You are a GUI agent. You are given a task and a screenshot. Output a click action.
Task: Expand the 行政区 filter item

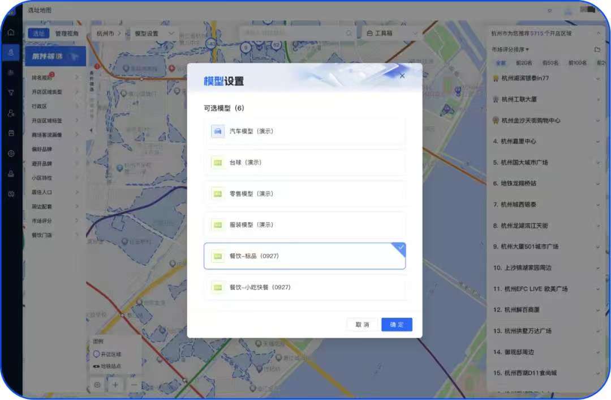pyautogui.click(x=55, y=107)
